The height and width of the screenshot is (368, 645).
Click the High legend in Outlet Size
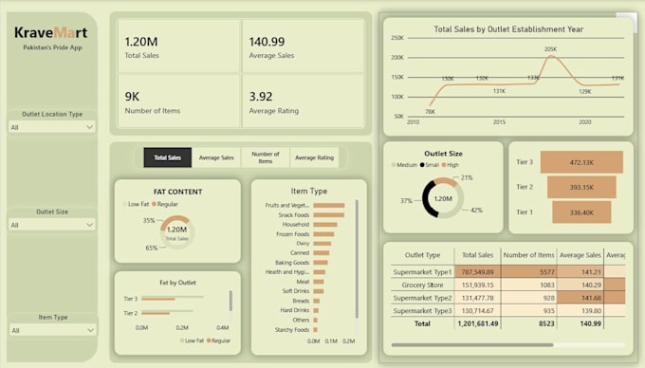point(451,165)
